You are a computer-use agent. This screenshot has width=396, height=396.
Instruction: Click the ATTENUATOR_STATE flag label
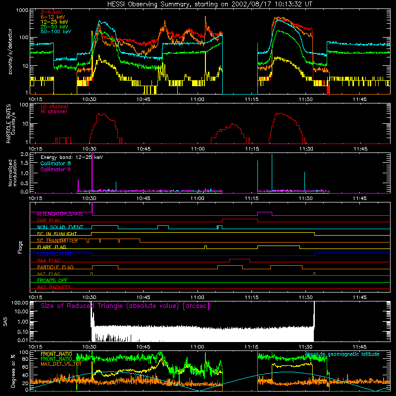(60, 214)
